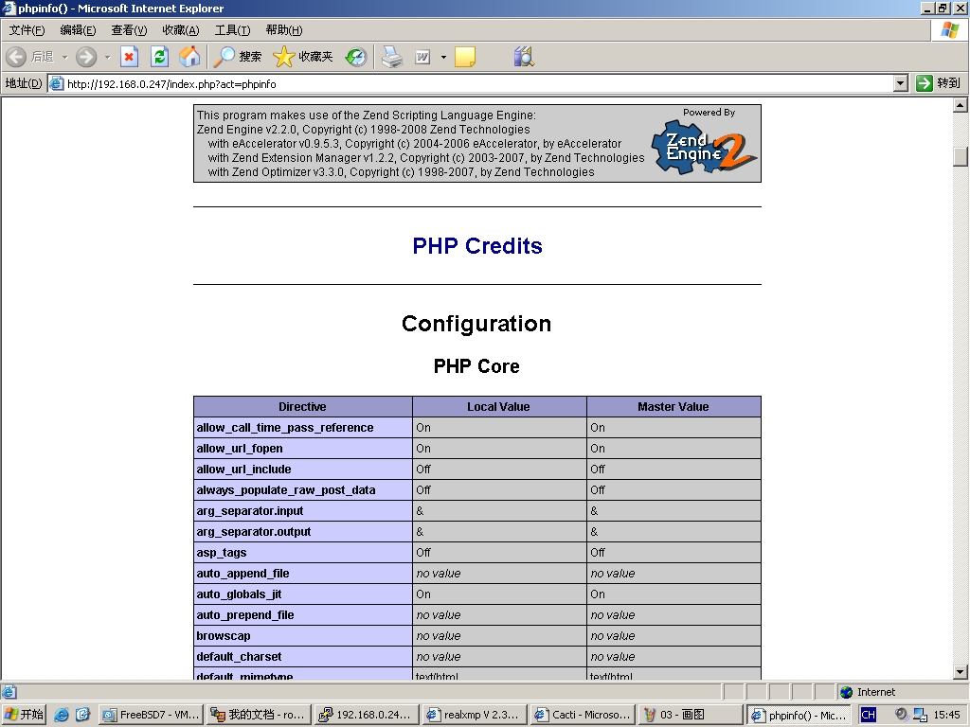Screen dimensions: 970x727
Task: Click the Stop loading toolbar icon
Action: 129,57
